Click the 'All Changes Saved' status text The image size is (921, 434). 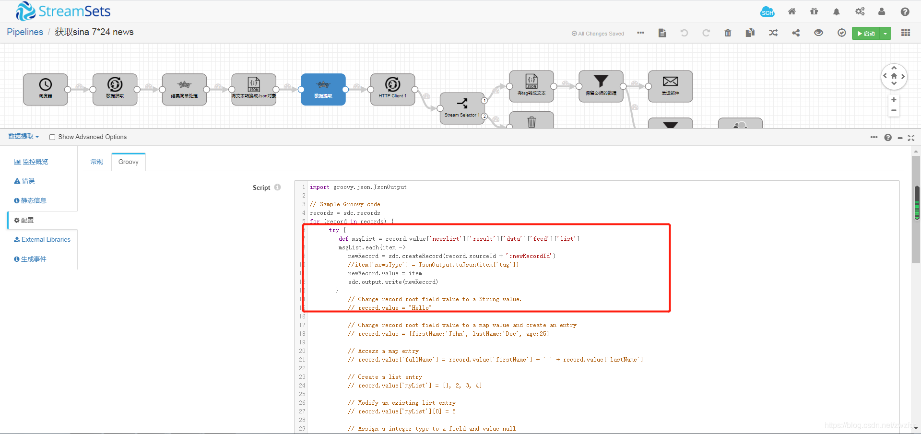[x=598, y=34]
